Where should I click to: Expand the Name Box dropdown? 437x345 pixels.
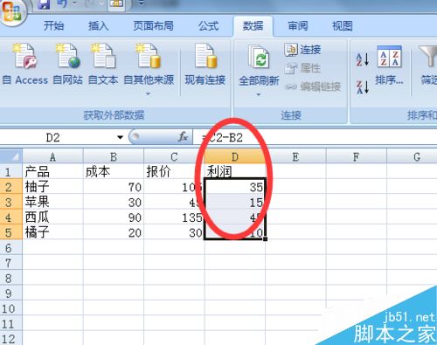click(120, 137)
